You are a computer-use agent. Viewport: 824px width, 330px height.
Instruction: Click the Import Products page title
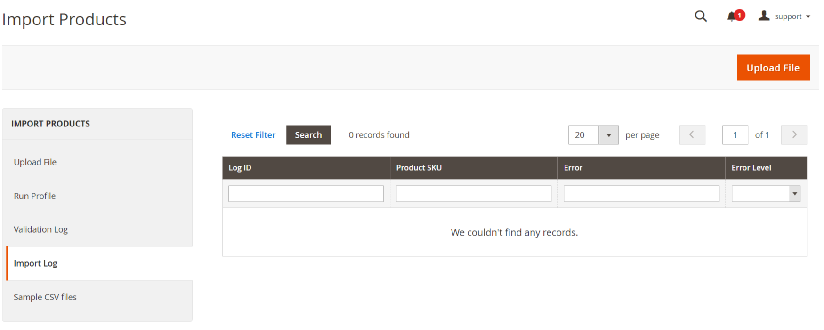[x=65, y=19]
